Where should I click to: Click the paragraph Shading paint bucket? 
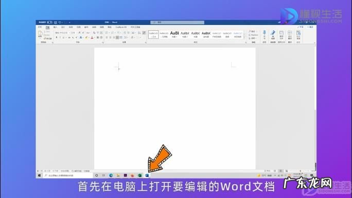click(x=132, y=38)
